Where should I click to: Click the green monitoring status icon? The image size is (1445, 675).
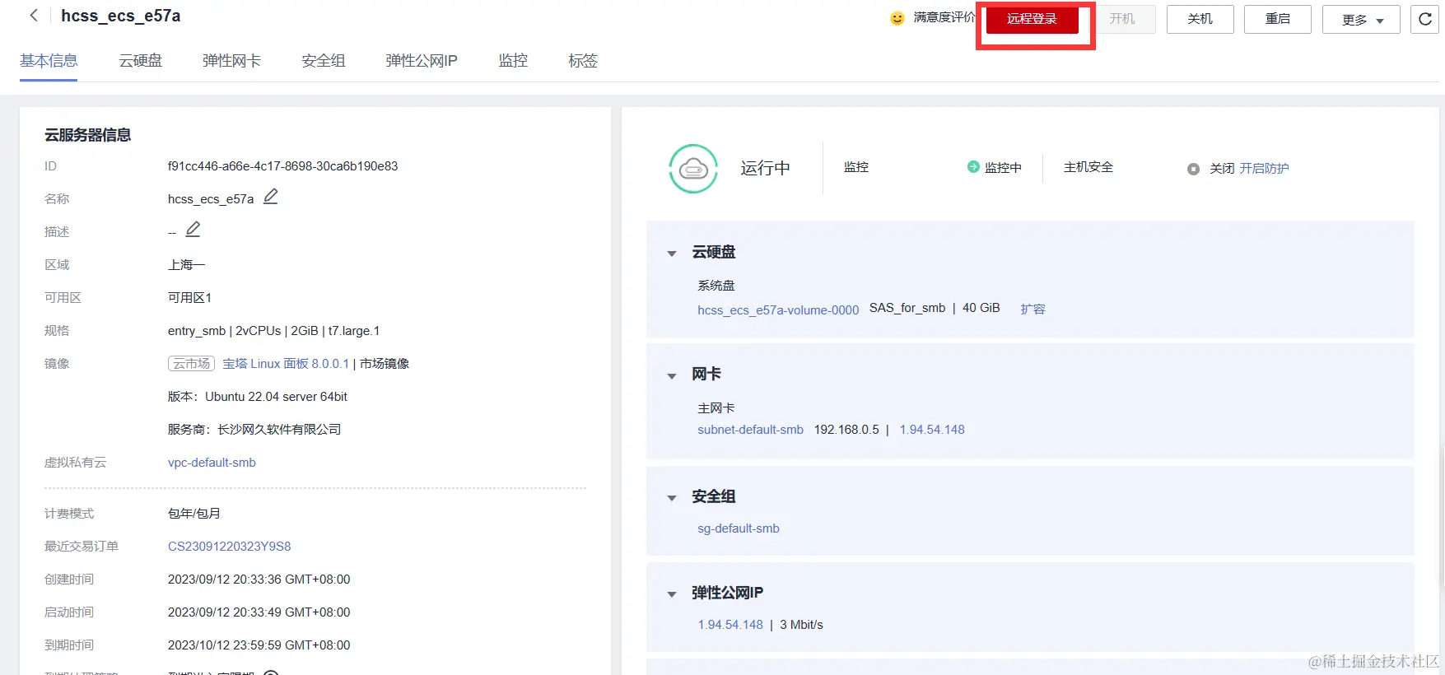tap(973, 166)
